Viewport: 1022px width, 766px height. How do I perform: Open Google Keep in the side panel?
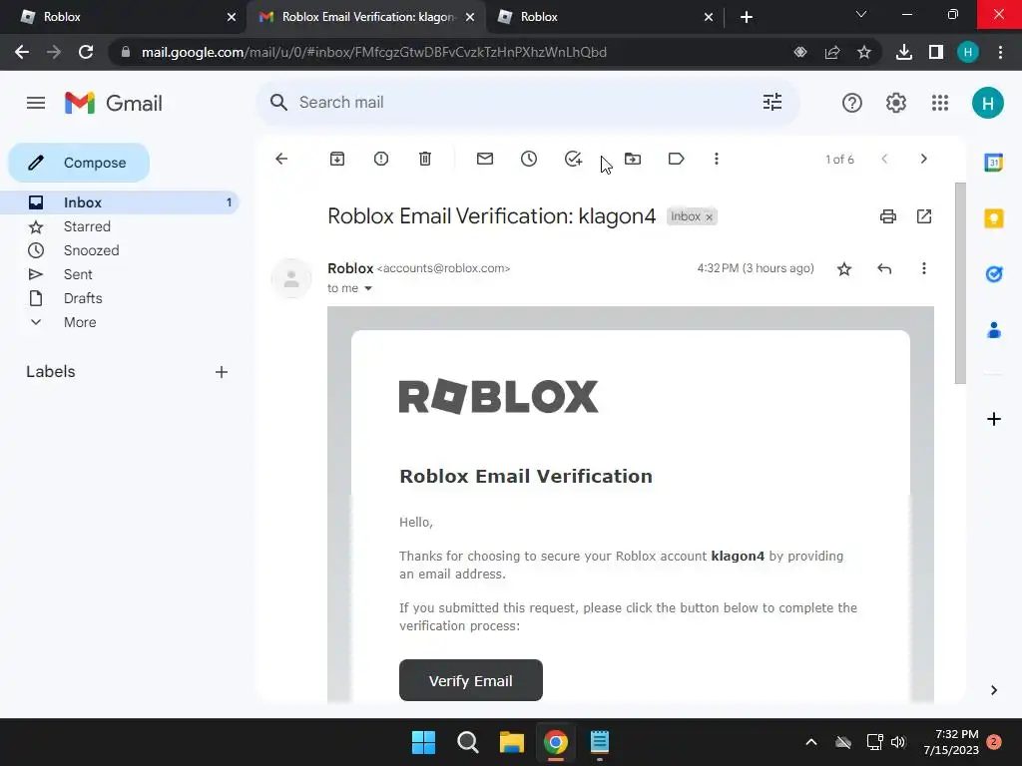[993, 218]
